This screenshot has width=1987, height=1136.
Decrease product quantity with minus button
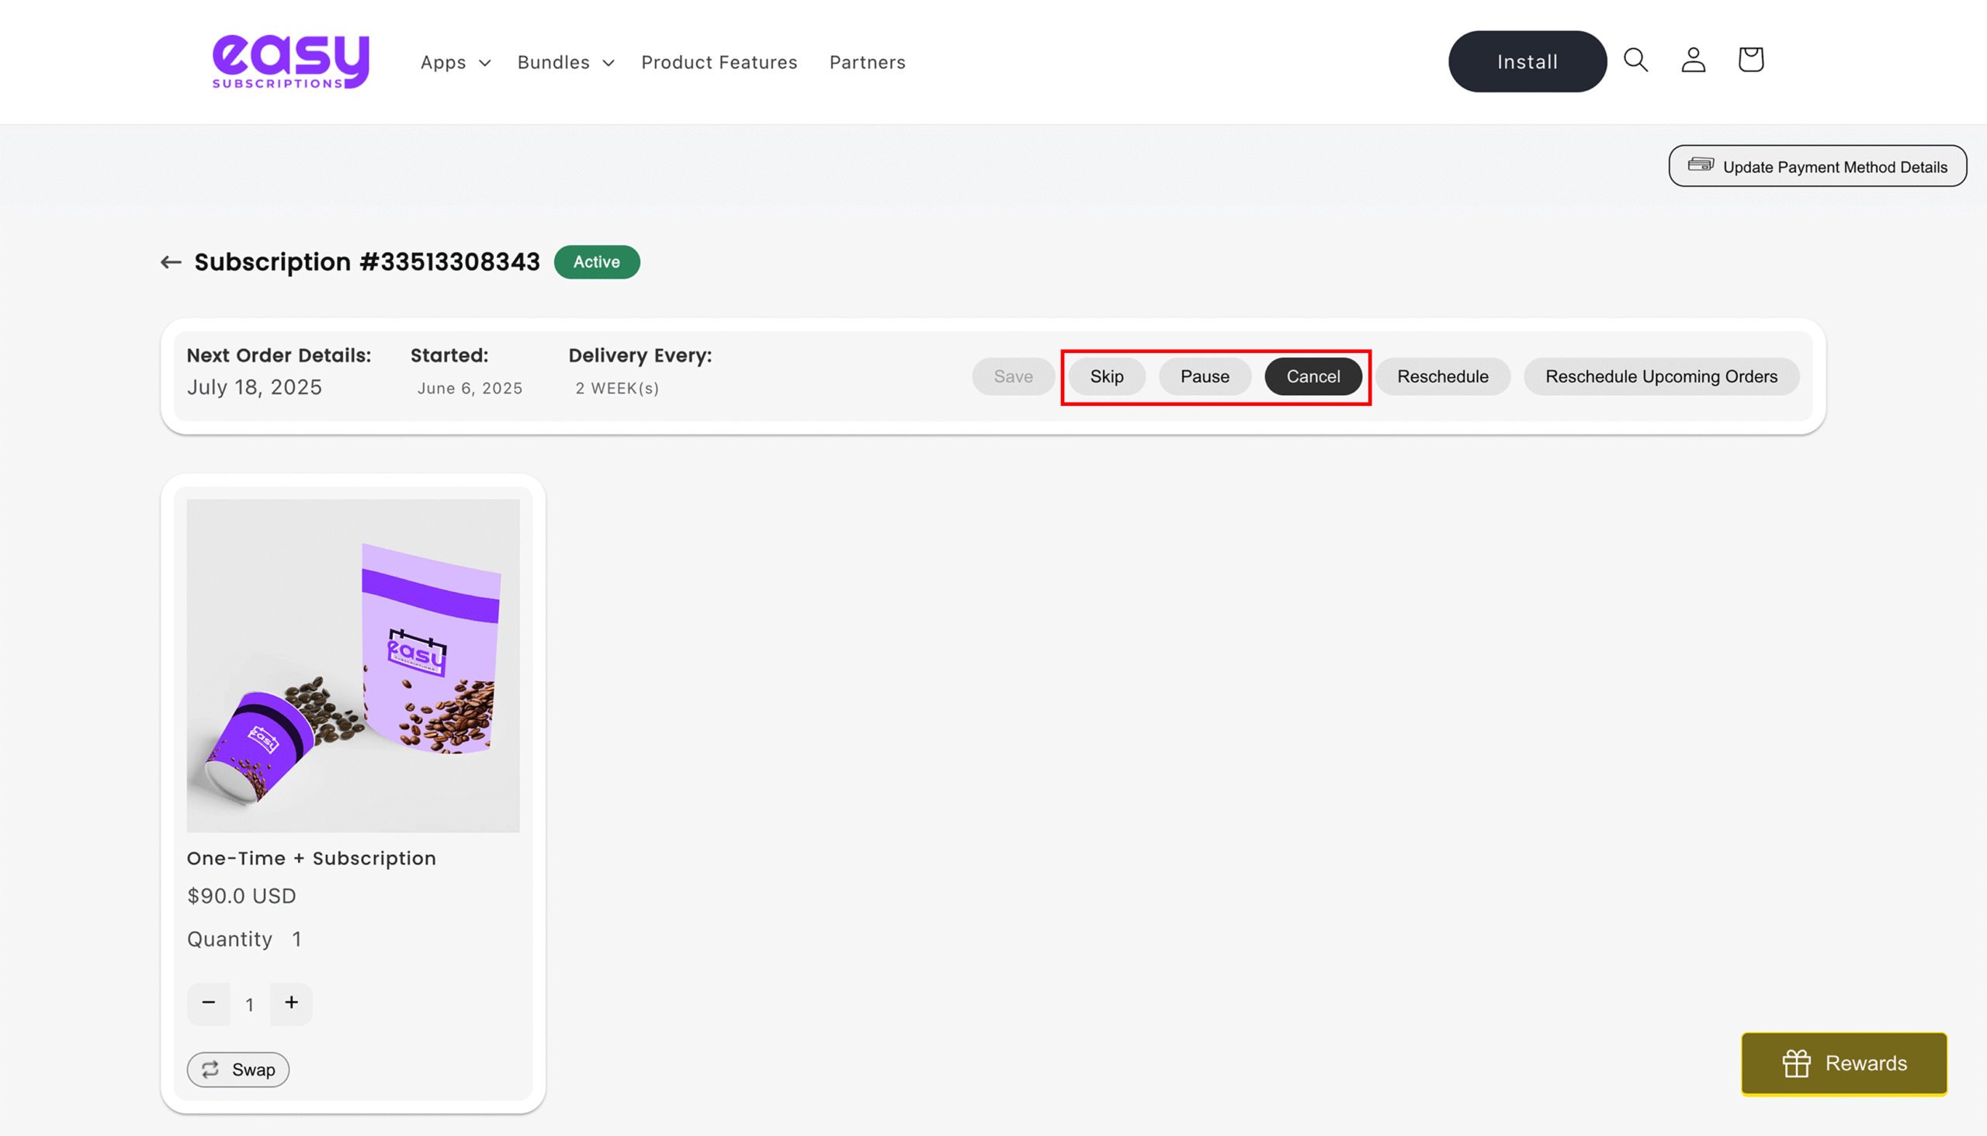208,1003
